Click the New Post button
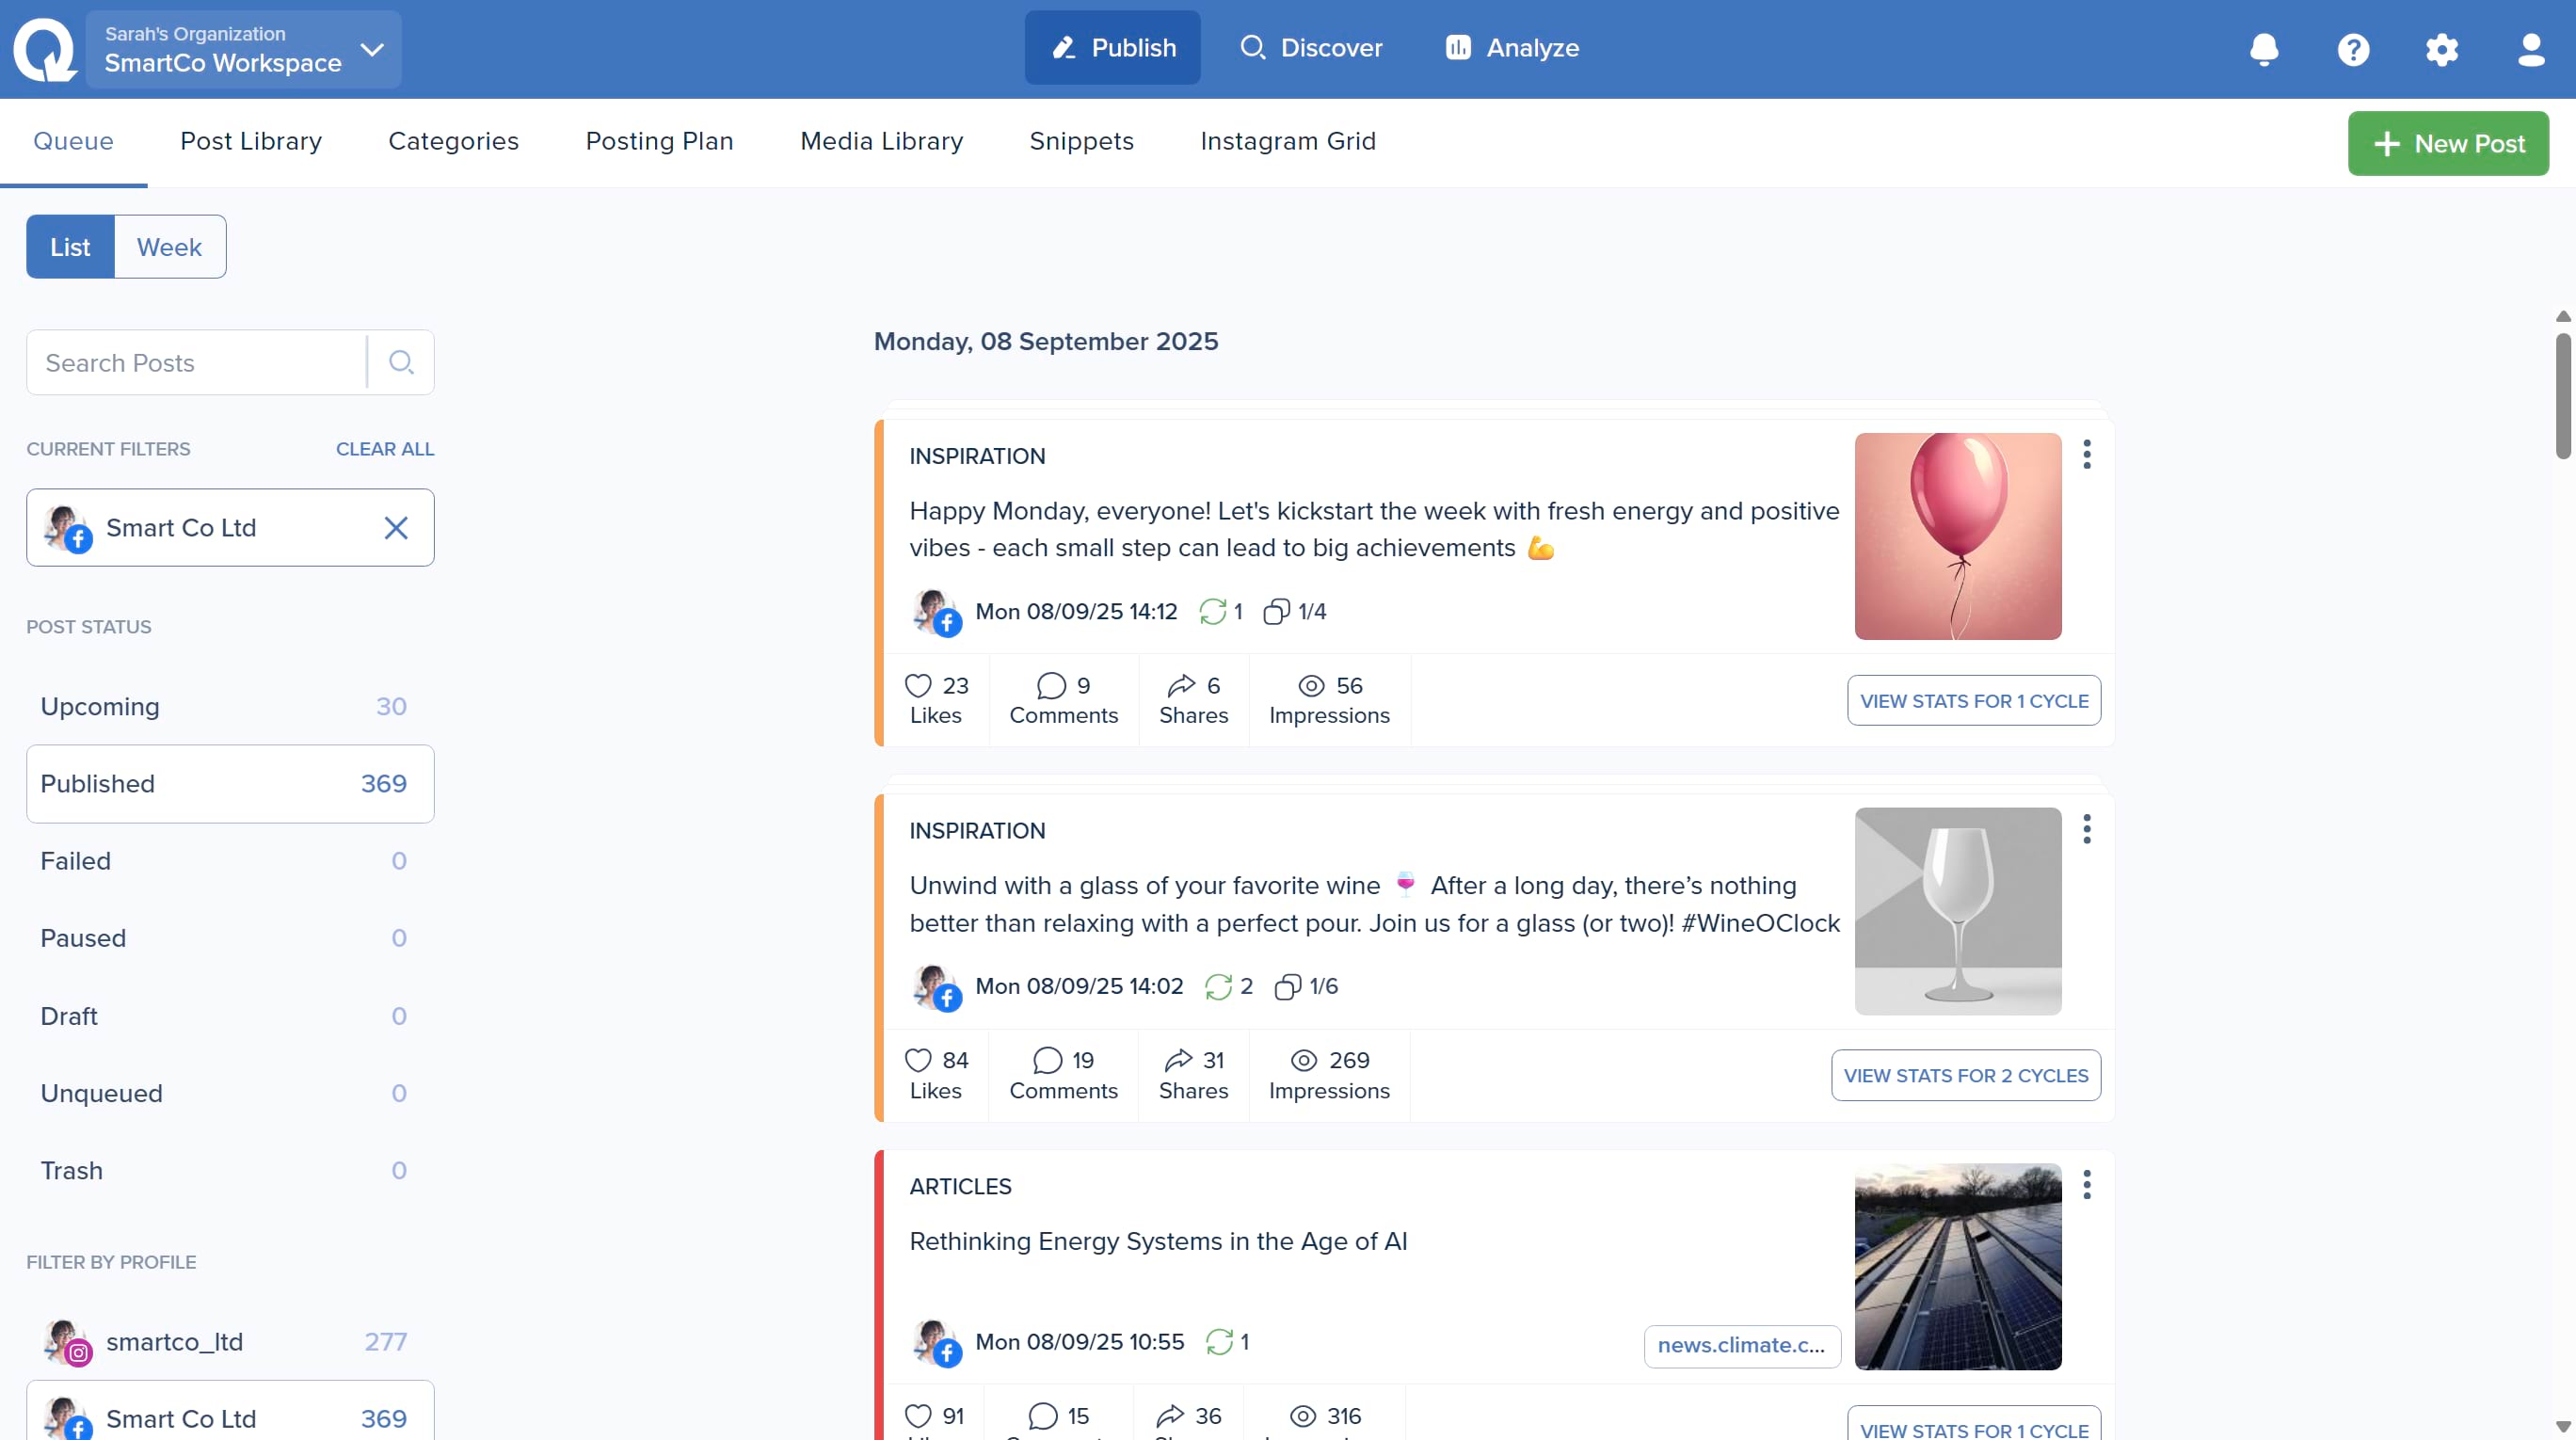This screenshot has height=1440, width=2576. [2448, 144]
